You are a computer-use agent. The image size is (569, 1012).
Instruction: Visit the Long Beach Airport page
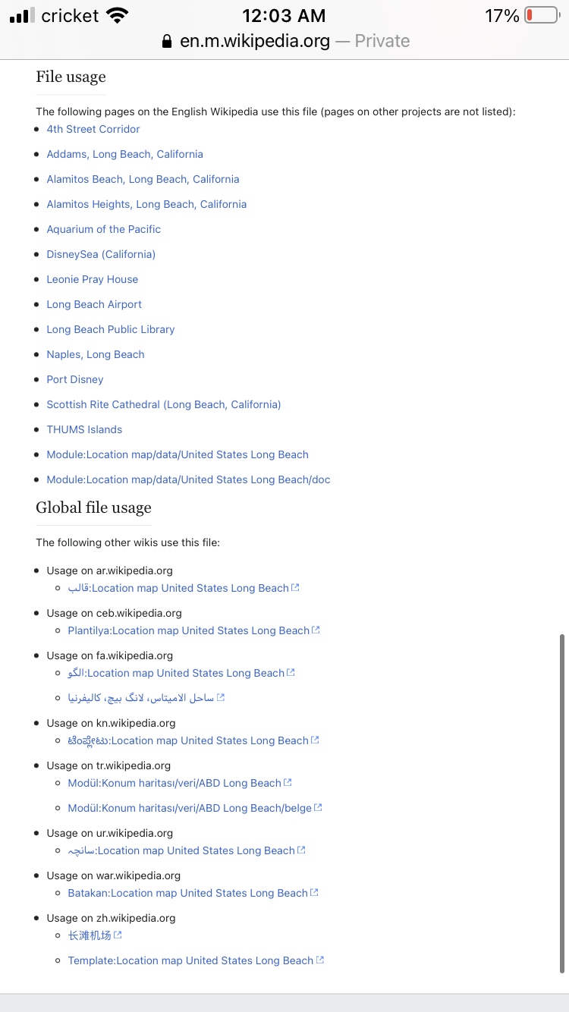[x=94, y=304]
